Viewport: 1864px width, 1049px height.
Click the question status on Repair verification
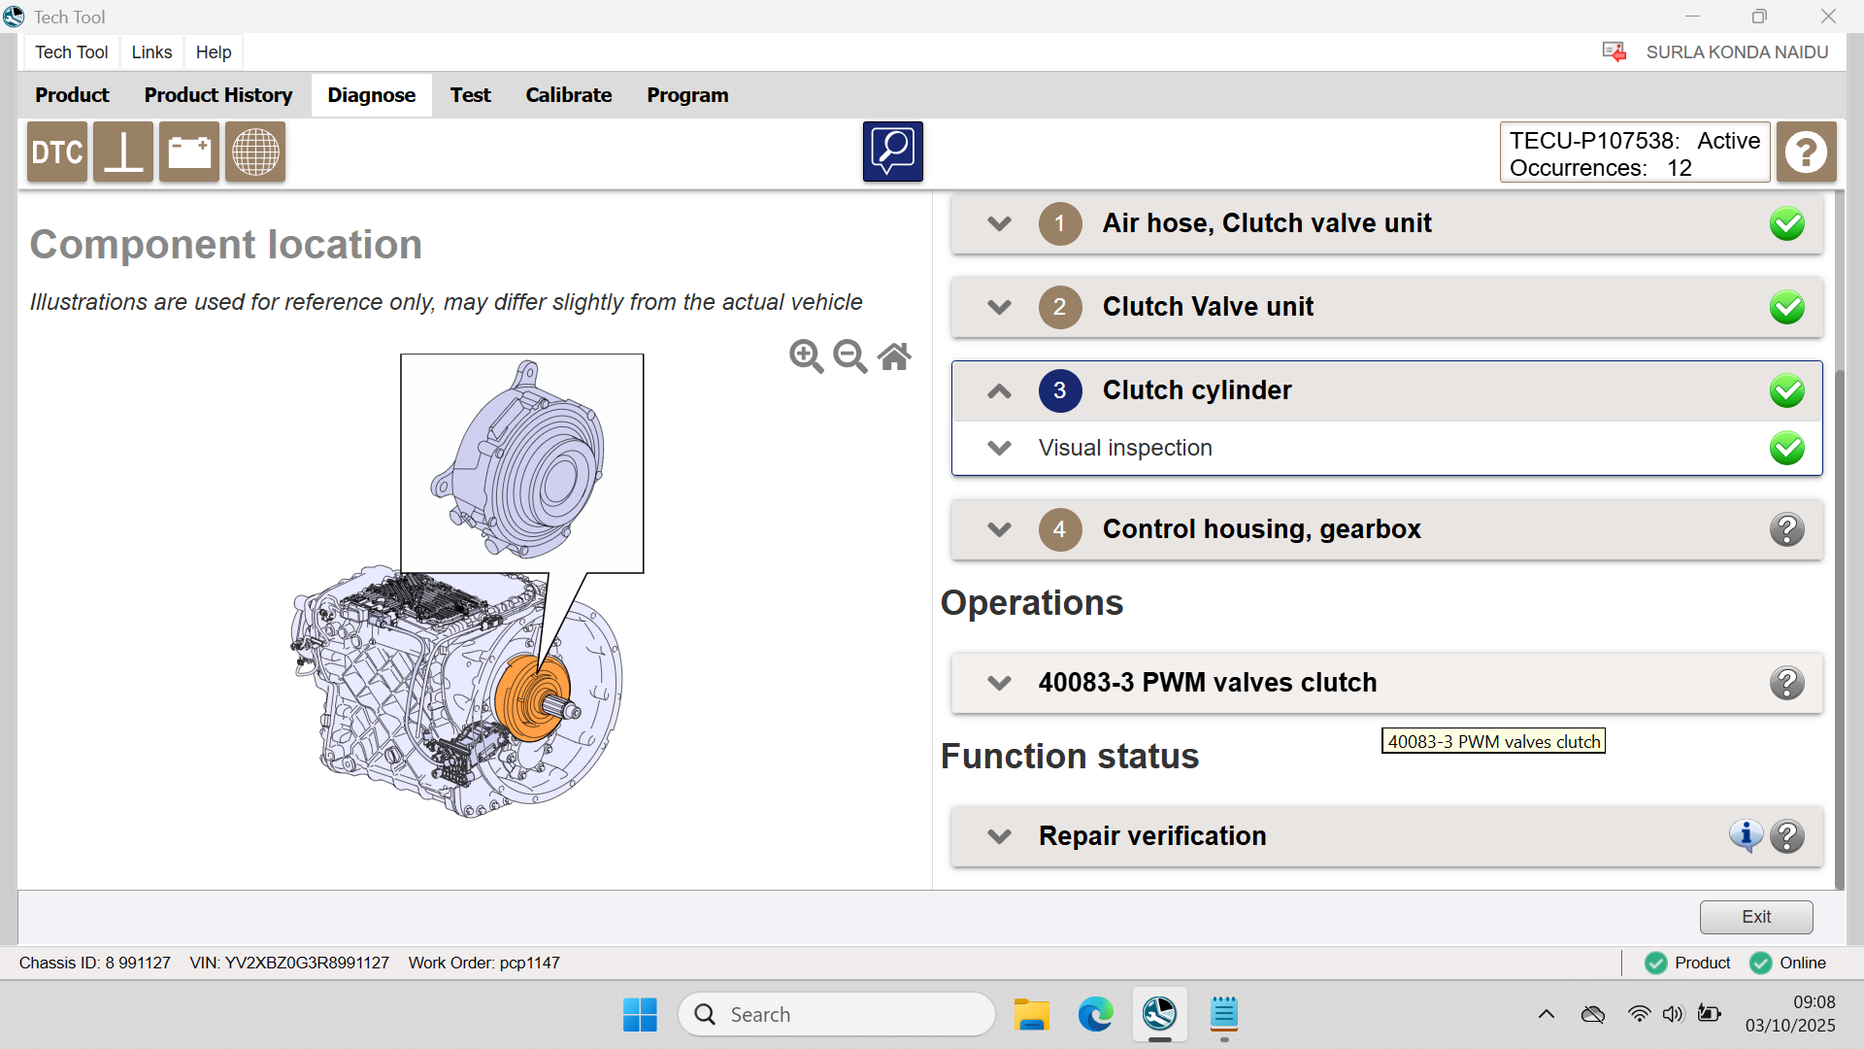[x=1786, y=836]
